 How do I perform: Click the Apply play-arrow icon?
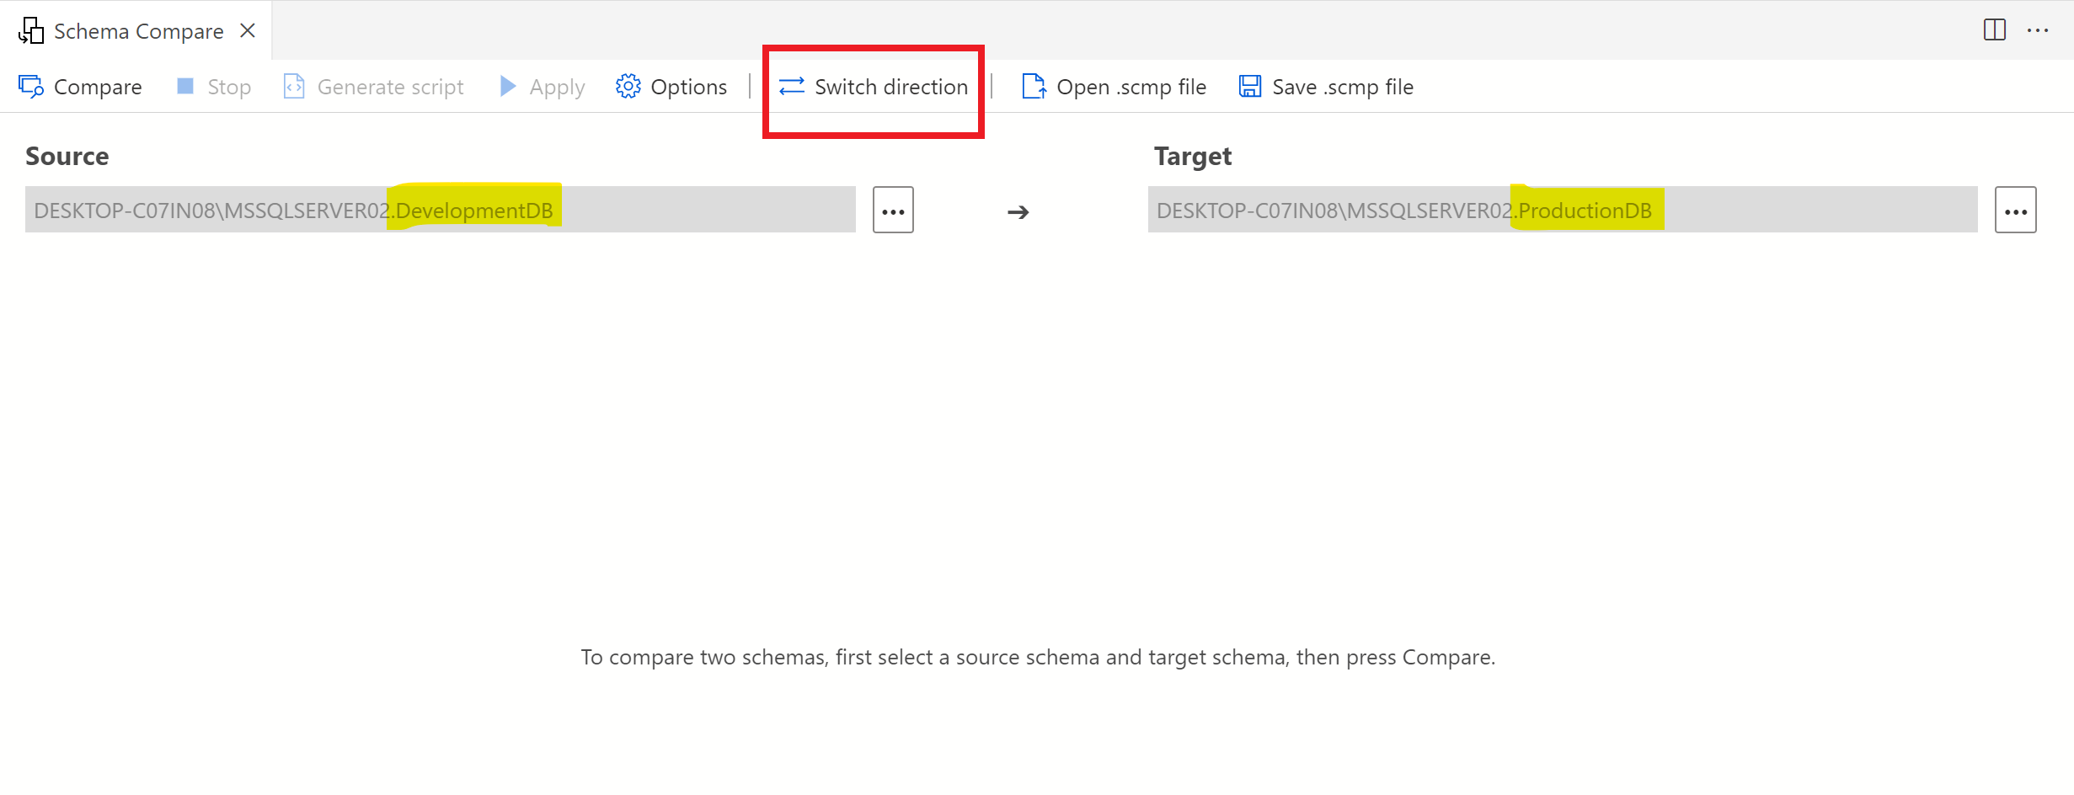click(507, 86)
